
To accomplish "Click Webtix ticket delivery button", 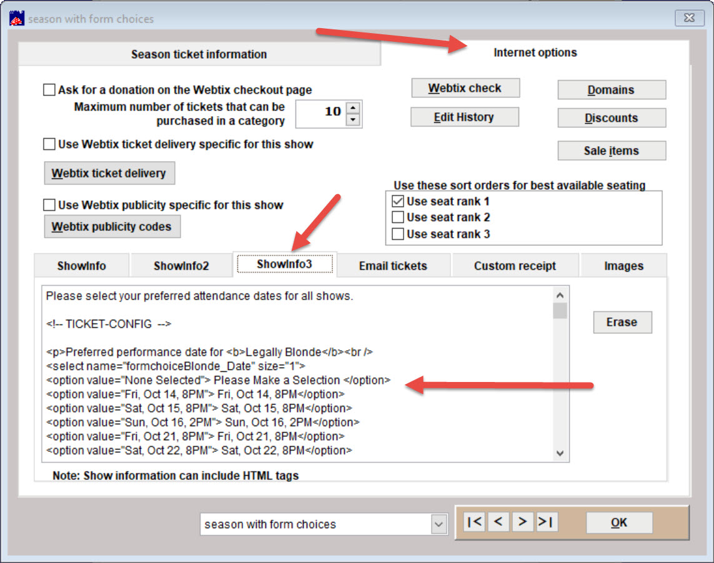I will coord(109,173).
